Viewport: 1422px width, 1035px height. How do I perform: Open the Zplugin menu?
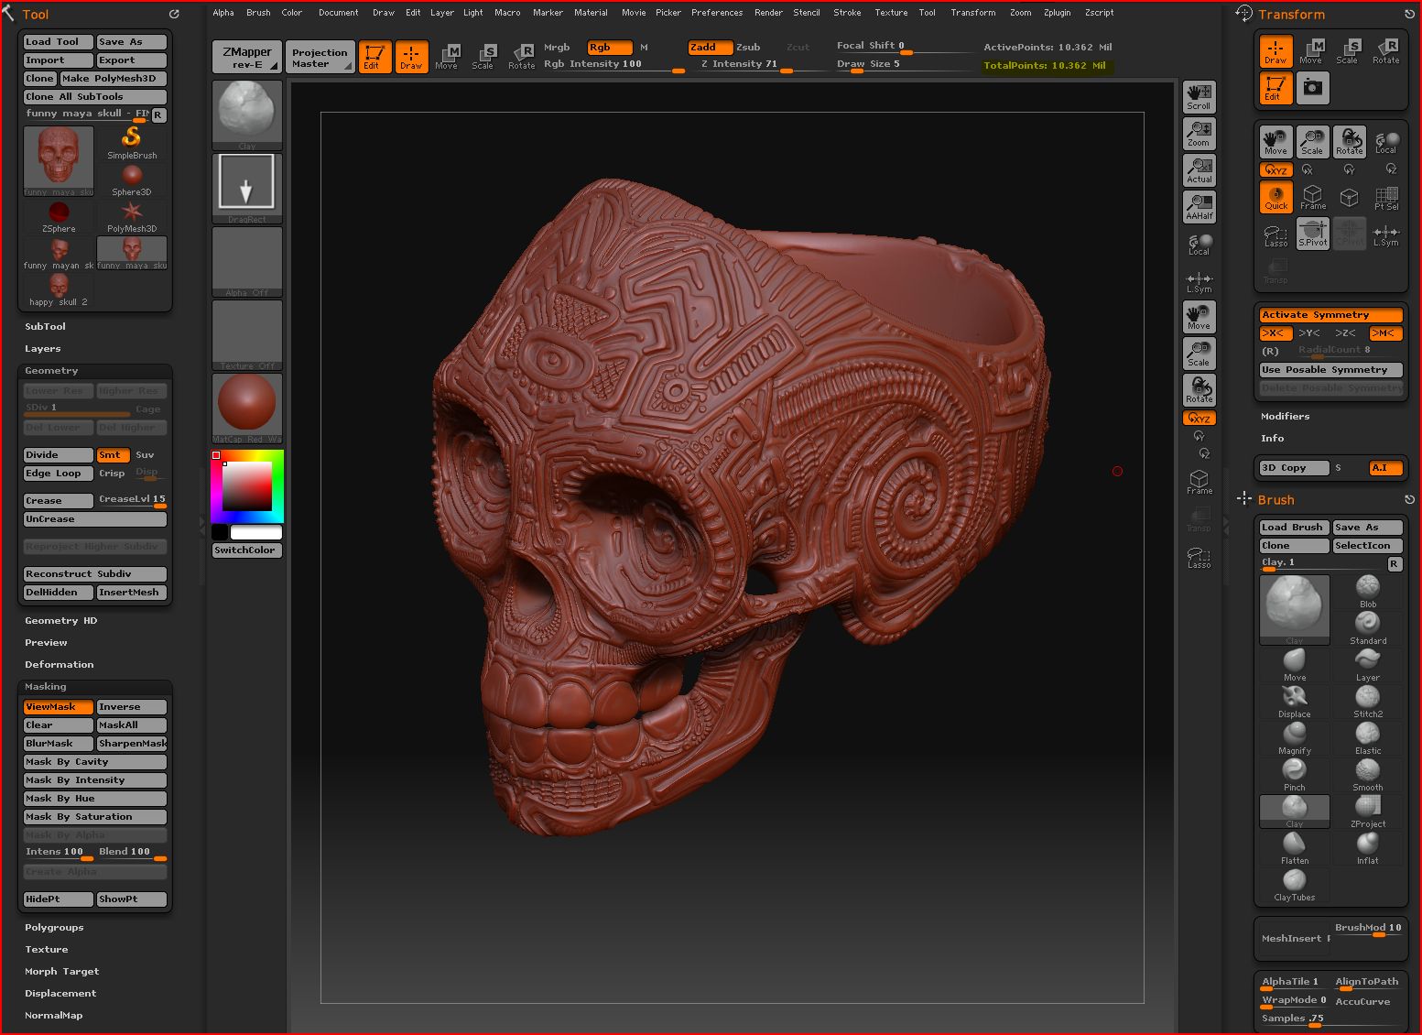[1058, 13]
